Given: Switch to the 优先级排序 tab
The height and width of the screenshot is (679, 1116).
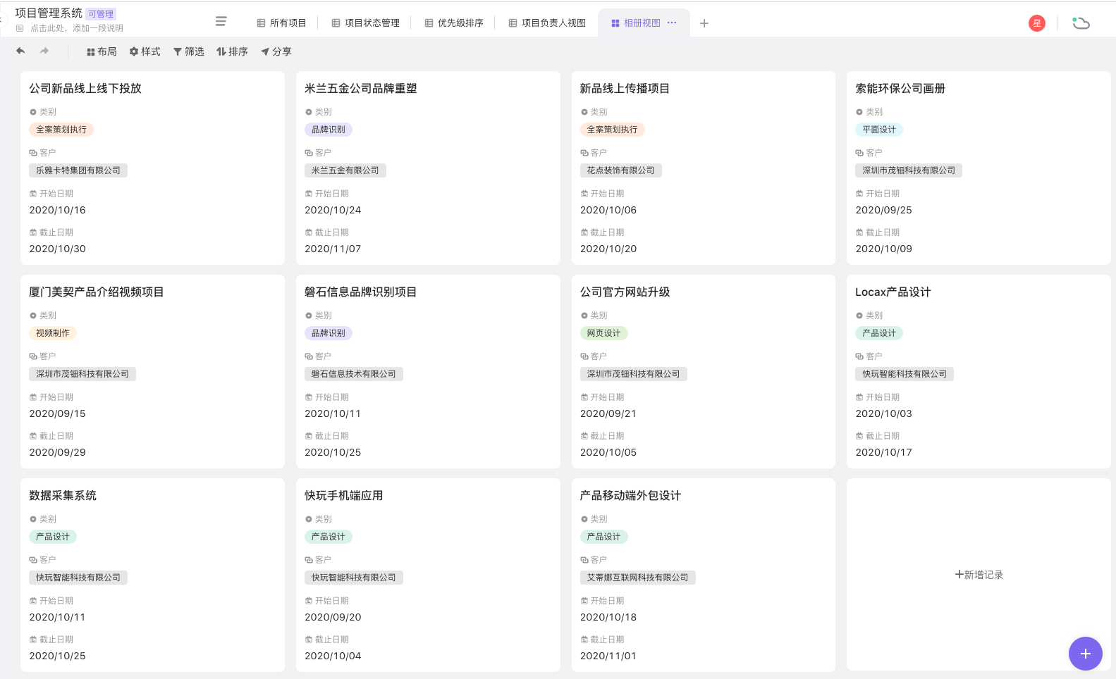Looking at the screenshot, I should (453, 23).
